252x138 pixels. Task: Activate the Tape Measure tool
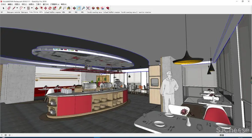[60, 8]
